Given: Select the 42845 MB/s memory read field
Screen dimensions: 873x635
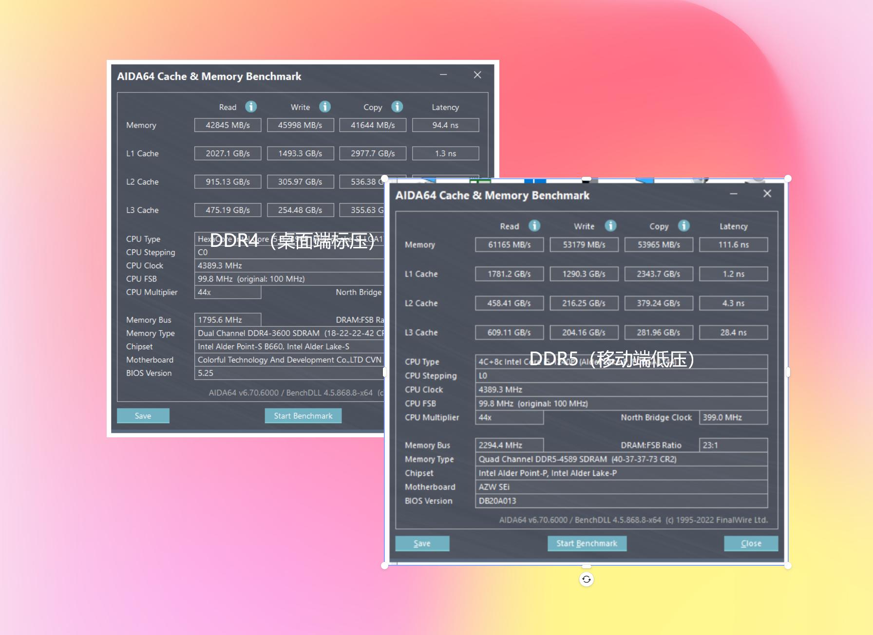Looking at the screenshot, I should [228, 125].
